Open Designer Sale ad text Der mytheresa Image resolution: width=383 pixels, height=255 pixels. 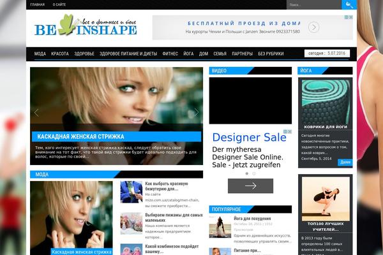coord(248,157)
